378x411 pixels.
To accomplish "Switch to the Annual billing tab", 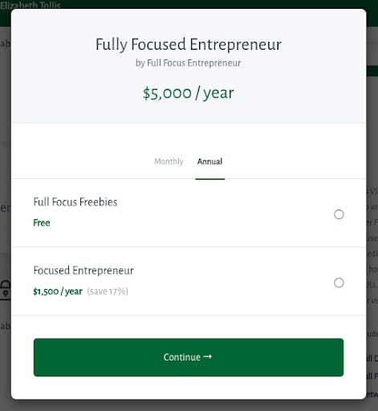I will coord(209,161).
